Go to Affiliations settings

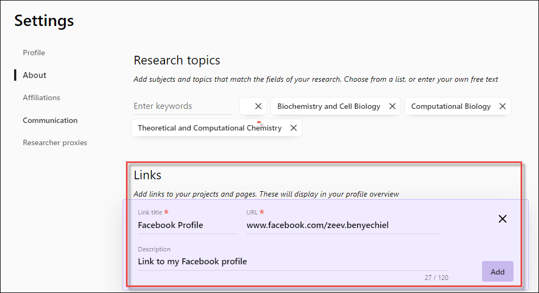[41, 97]
